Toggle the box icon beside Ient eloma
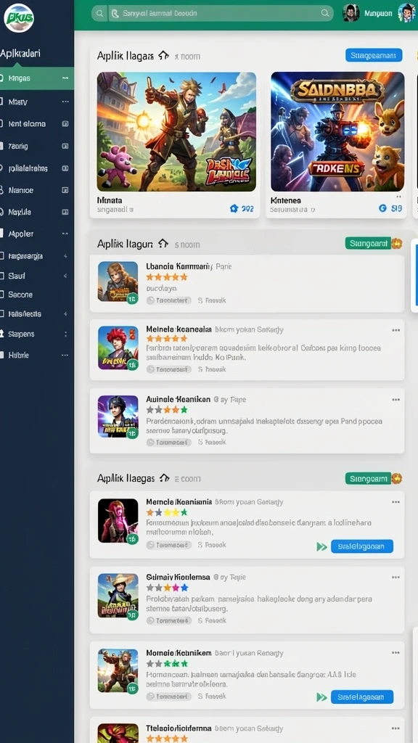The width and height of the screenshot is (418, 743). (x=65, y=124)
